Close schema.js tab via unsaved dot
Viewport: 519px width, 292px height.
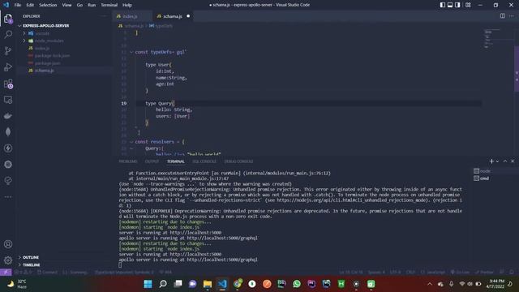pyautogui.click(x=188, y=16)
